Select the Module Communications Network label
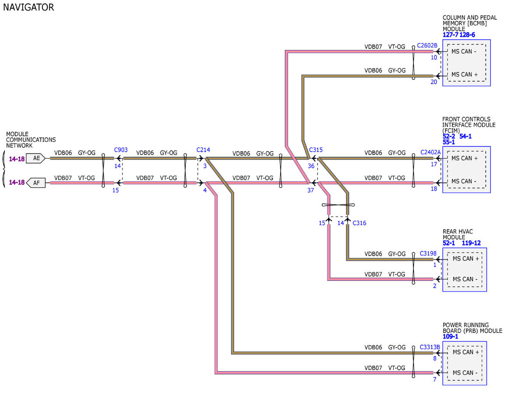The height and width of the screenshot is (405, 525). click(31, 140)
